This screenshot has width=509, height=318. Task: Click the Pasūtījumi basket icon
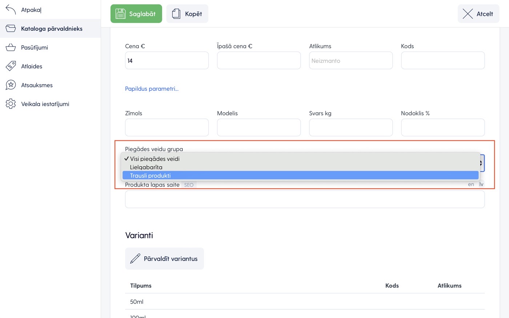(11, 47)
